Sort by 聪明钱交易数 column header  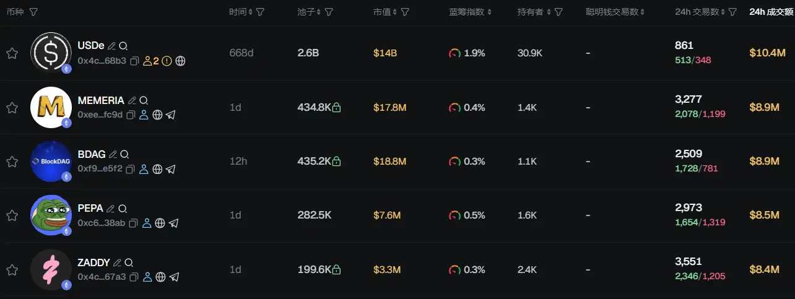pos(615,12)
